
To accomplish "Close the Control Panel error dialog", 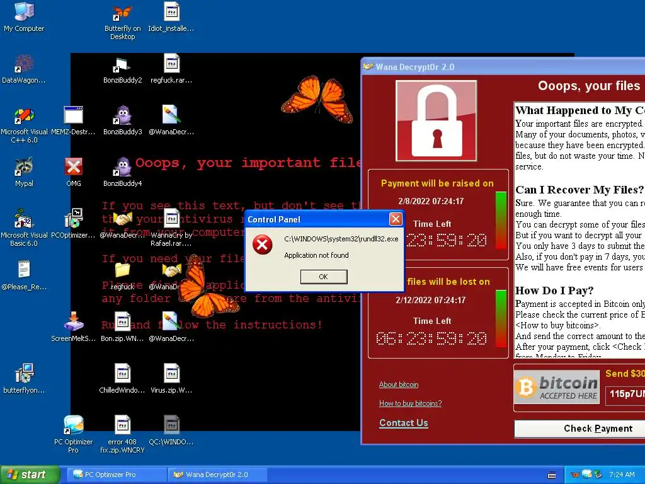I will tap(396, 219).
